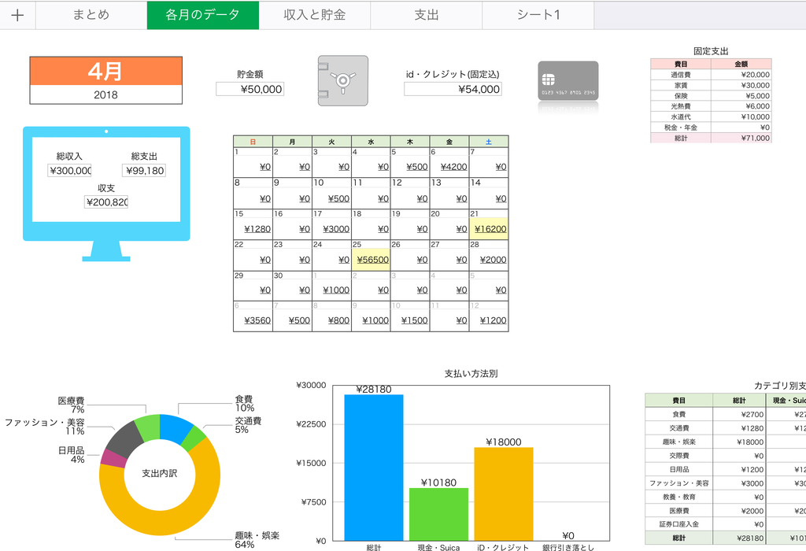
Task: Click the 貯金額 value ¥50,000
Action: [250, 89]
